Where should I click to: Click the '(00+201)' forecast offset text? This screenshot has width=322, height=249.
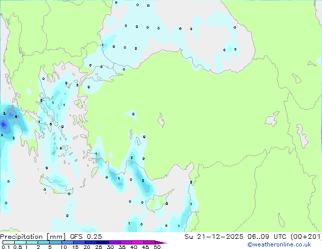[x=306, y=237]
